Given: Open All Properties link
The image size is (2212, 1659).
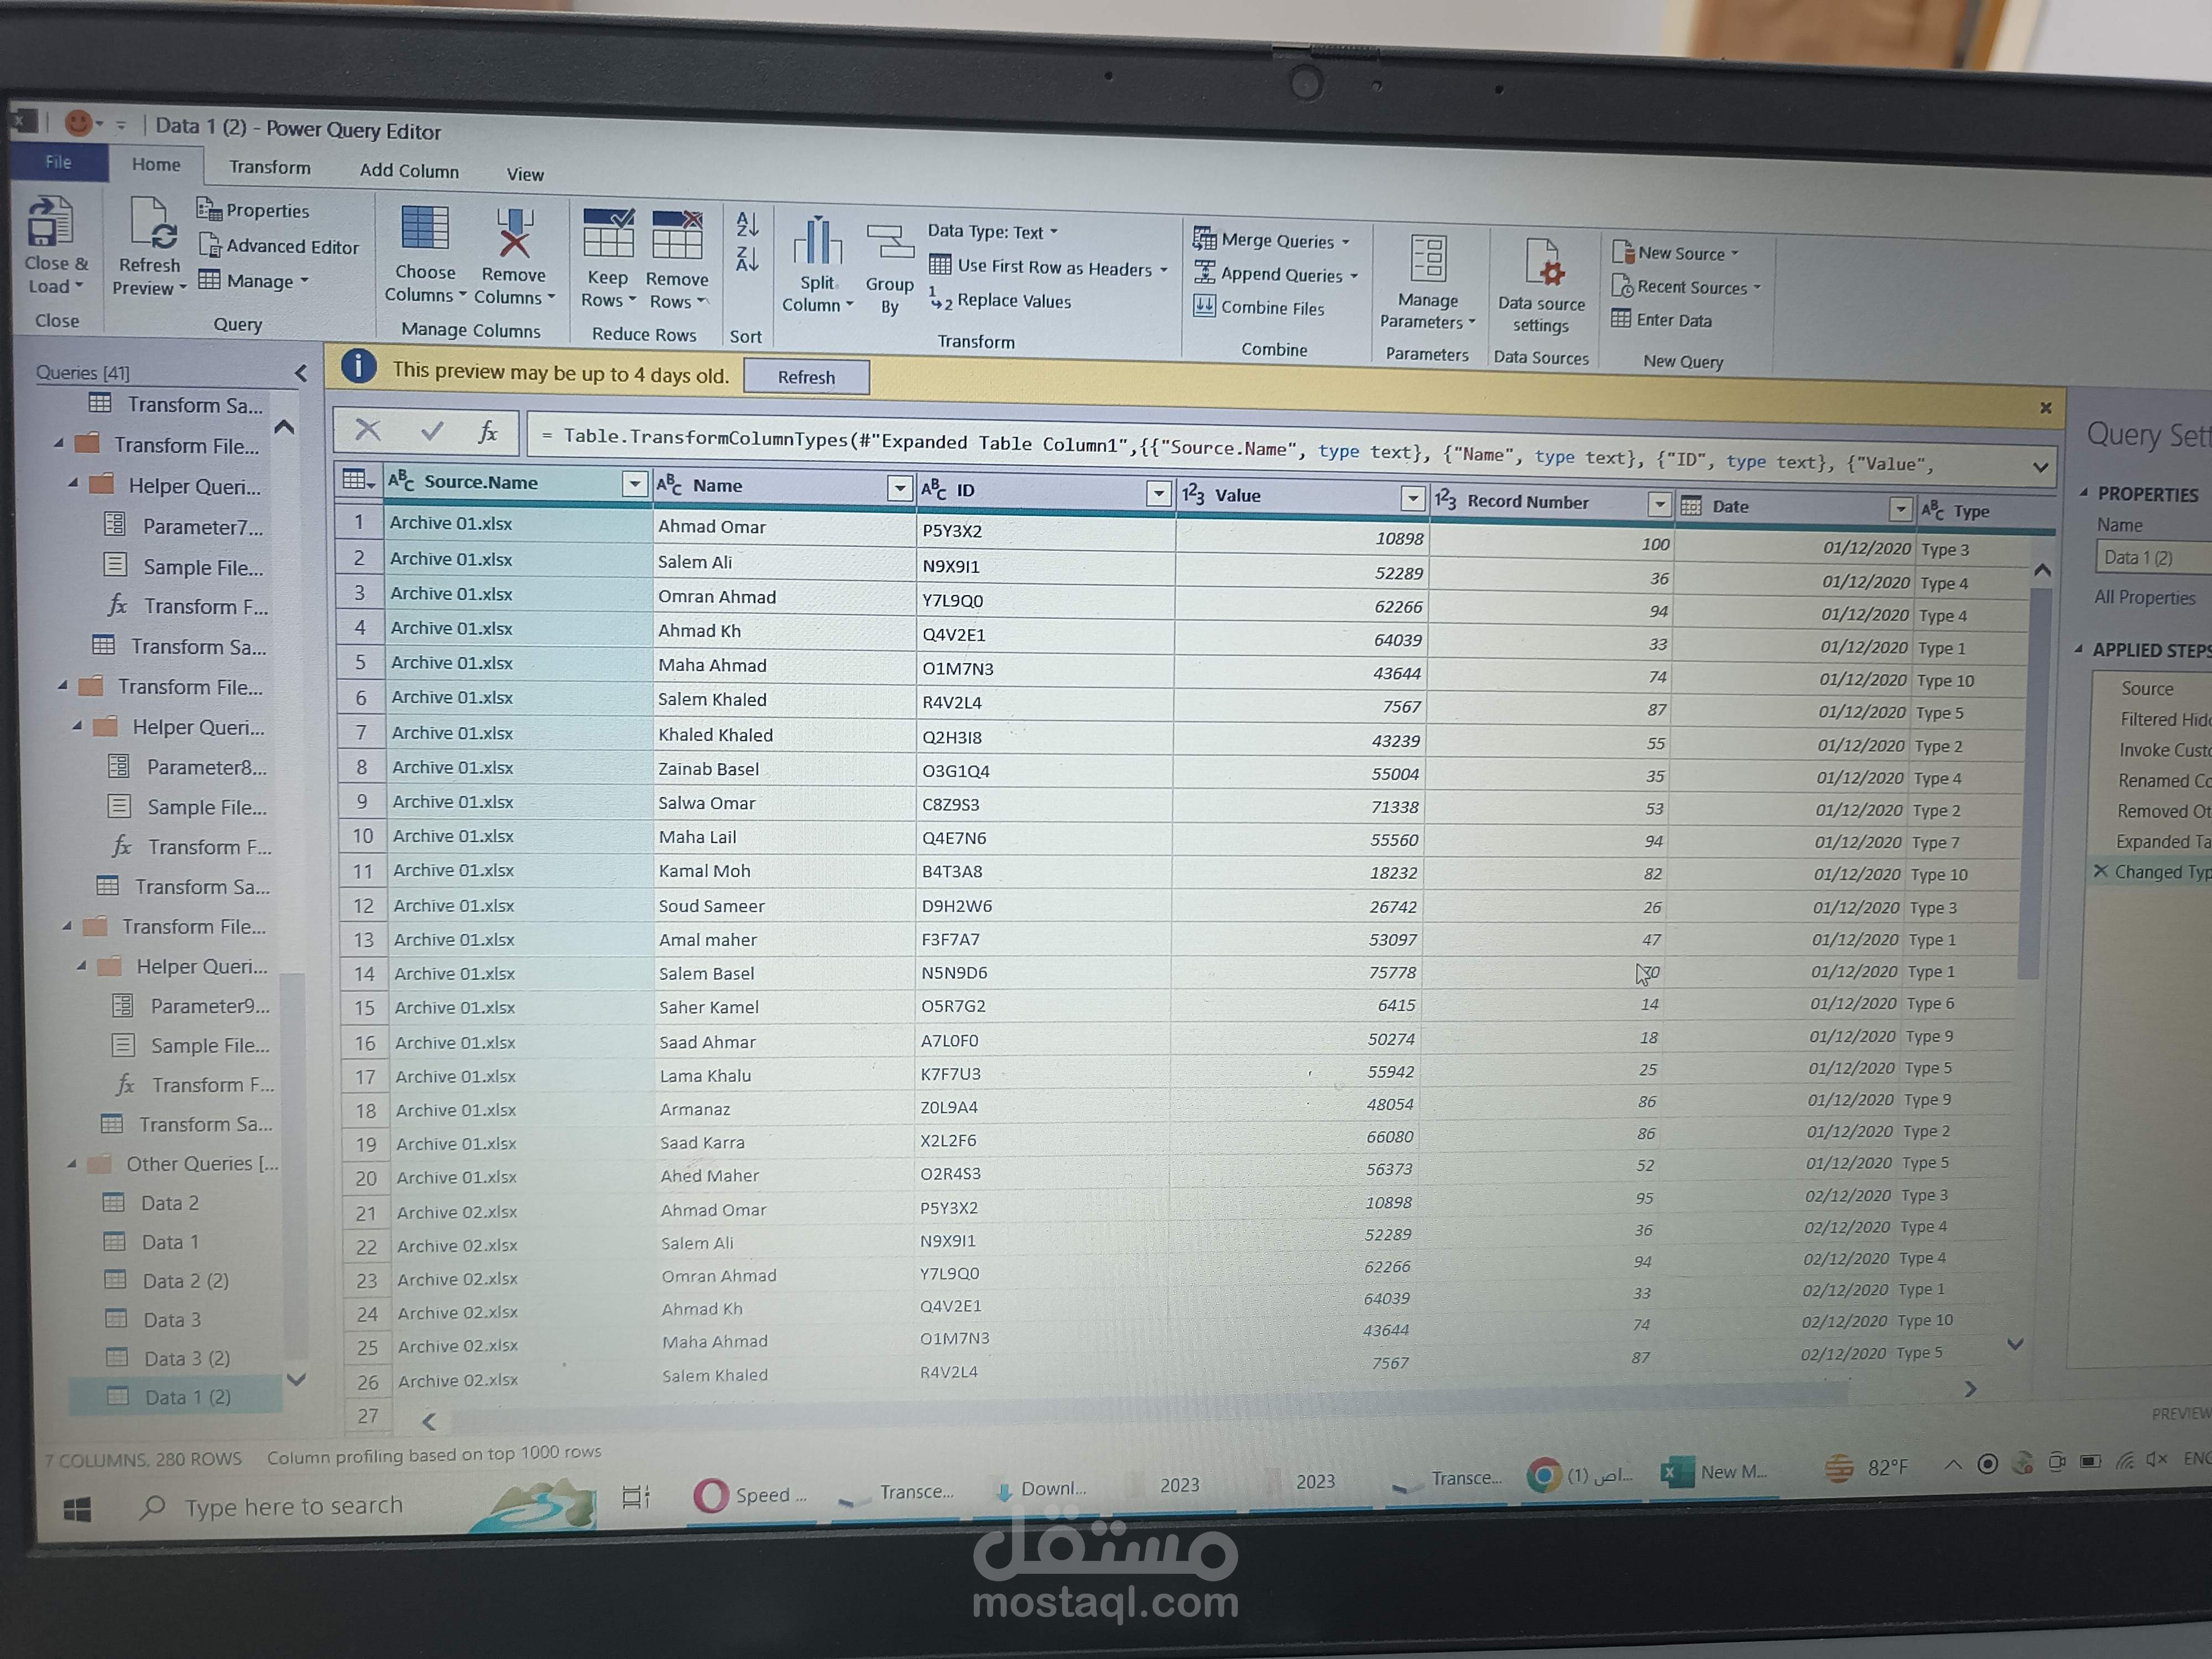Looking at the screenshot, I should 2144,597.
